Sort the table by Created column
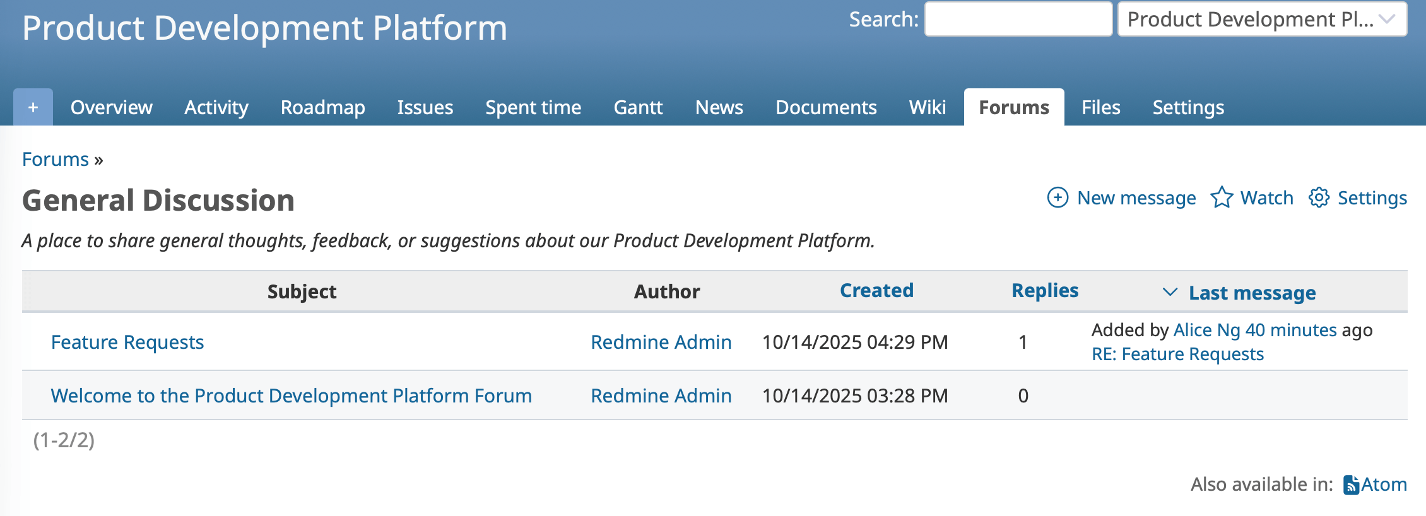 click(876, 291)
